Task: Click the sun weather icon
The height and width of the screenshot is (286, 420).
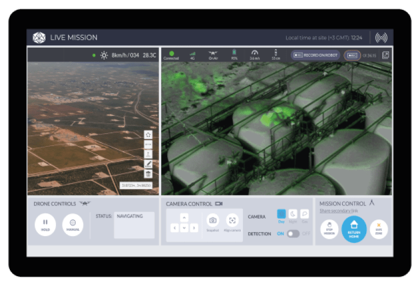Action: pyautogui.click(x=104, y=55)
